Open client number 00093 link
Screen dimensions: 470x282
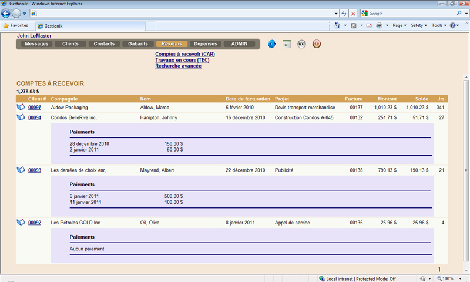click(35, 170)
